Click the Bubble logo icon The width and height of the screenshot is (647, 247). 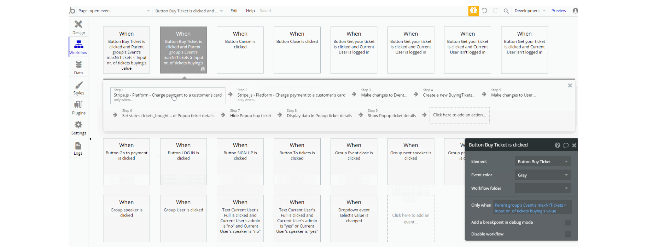pyautogui.click(x=72, y=11)
